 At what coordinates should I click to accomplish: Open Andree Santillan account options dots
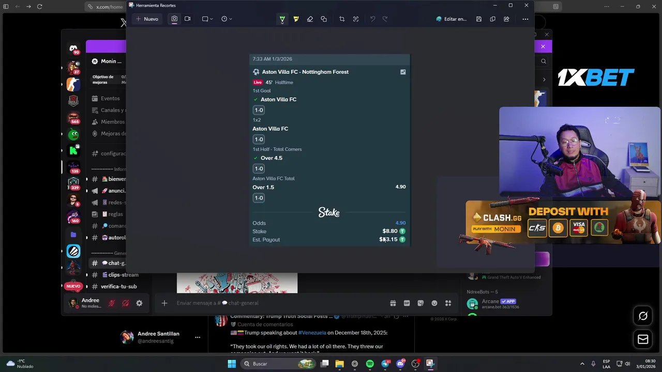click(x=198, y=337)
